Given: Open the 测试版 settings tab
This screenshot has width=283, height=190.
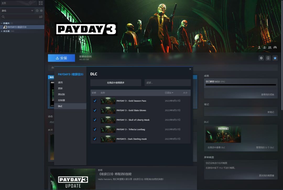Looking at the screenshot, I should [70, 94].
